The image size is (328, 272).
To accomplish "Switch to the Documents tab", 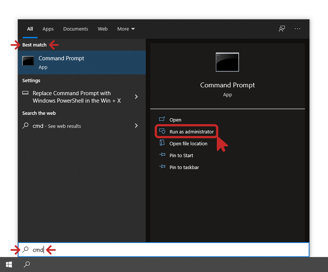I will [x=76, y=29].
